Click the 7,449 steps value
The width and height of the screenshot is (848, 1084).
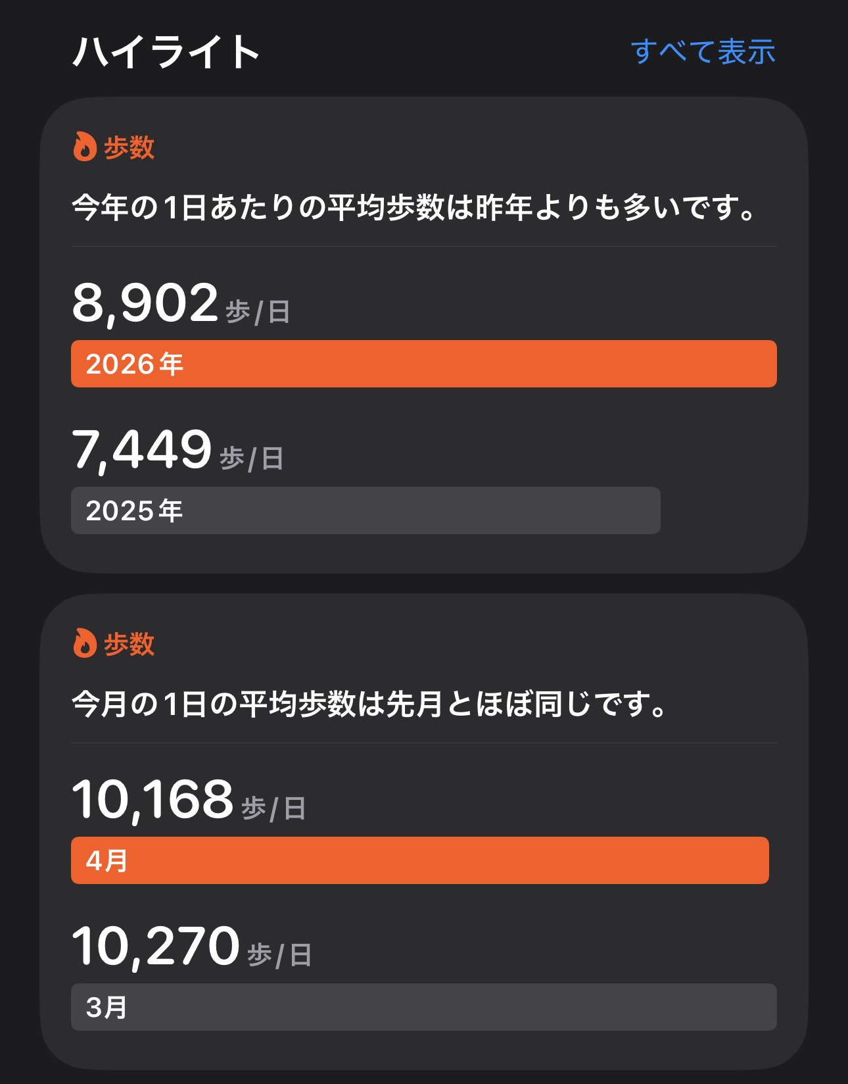pyautogui.click(x=141, y=450)
